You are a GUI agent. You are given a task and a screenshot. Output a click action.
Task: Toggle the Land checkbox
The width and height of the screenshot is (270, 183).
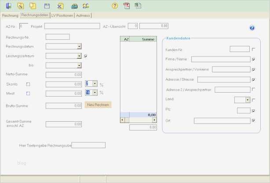[253, 100]
